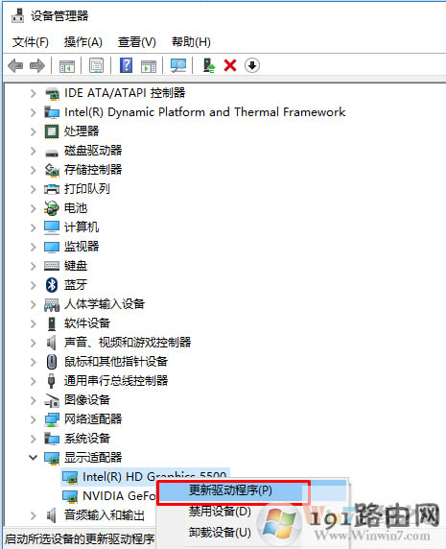Expand the 网络适配器 category
The image size is (446, 549).
click(33, 419)
